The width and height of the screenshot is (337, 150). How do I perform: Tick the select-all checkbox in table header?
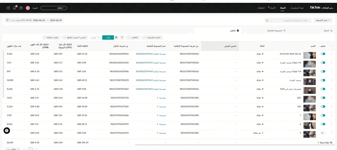331,46
